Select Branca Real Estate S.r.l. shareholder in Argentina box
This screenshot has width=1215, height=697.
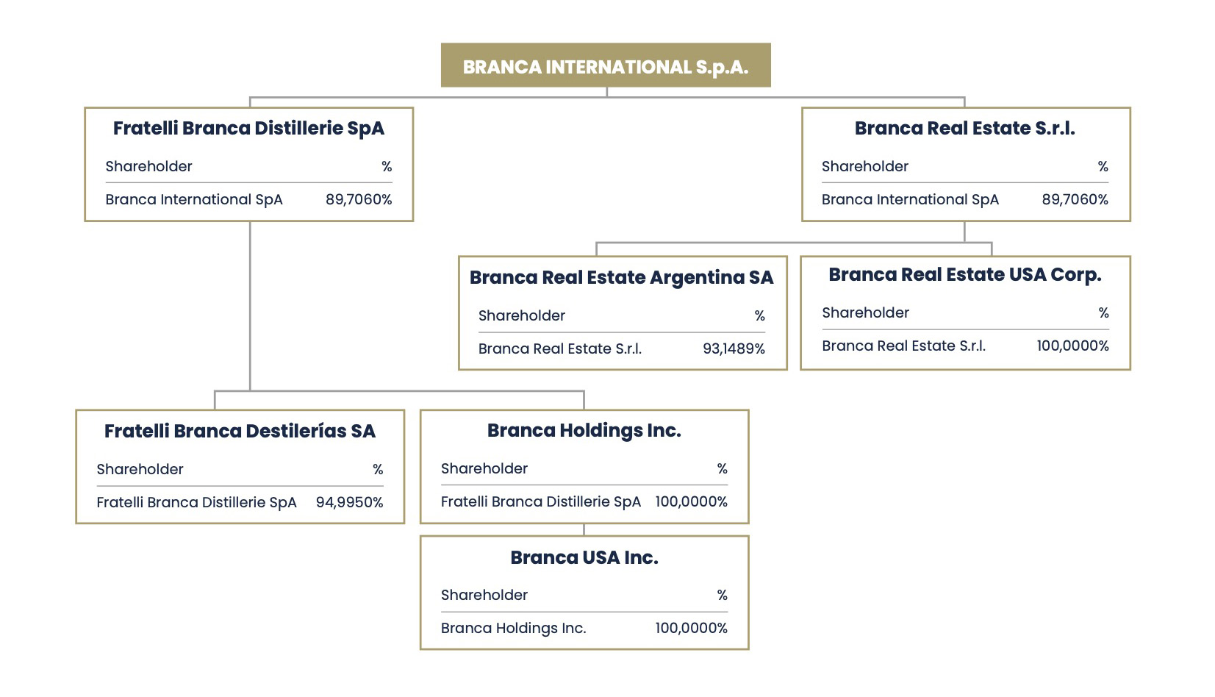(559, 348)
